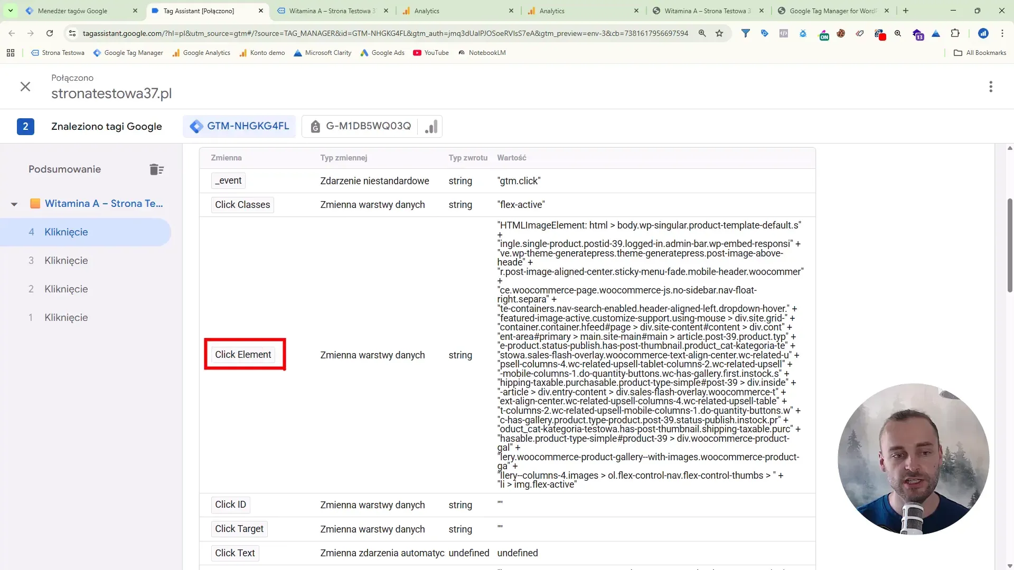The image size is (1014, 570).
Task: Open a new browser tab
Action: click(906, 11)
